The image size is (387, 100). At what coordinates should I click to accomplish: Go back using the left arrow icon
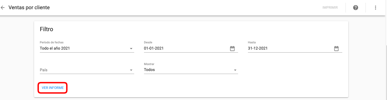[3, 8]
